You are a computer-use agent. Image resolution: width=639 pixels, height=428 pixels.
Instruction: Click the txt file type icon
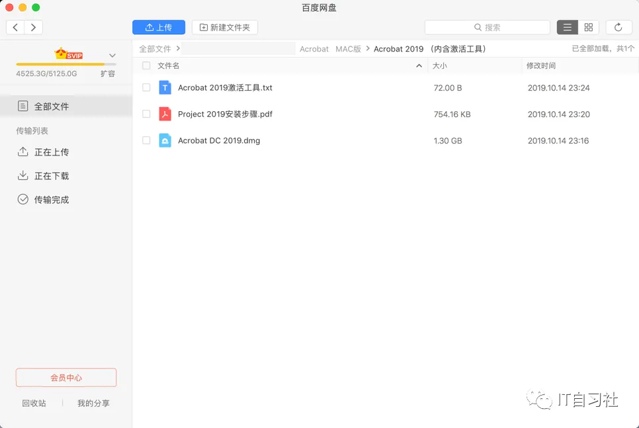[165, 87]
